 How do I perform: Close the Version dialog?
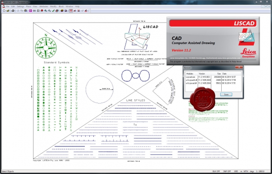pos(239,67)
